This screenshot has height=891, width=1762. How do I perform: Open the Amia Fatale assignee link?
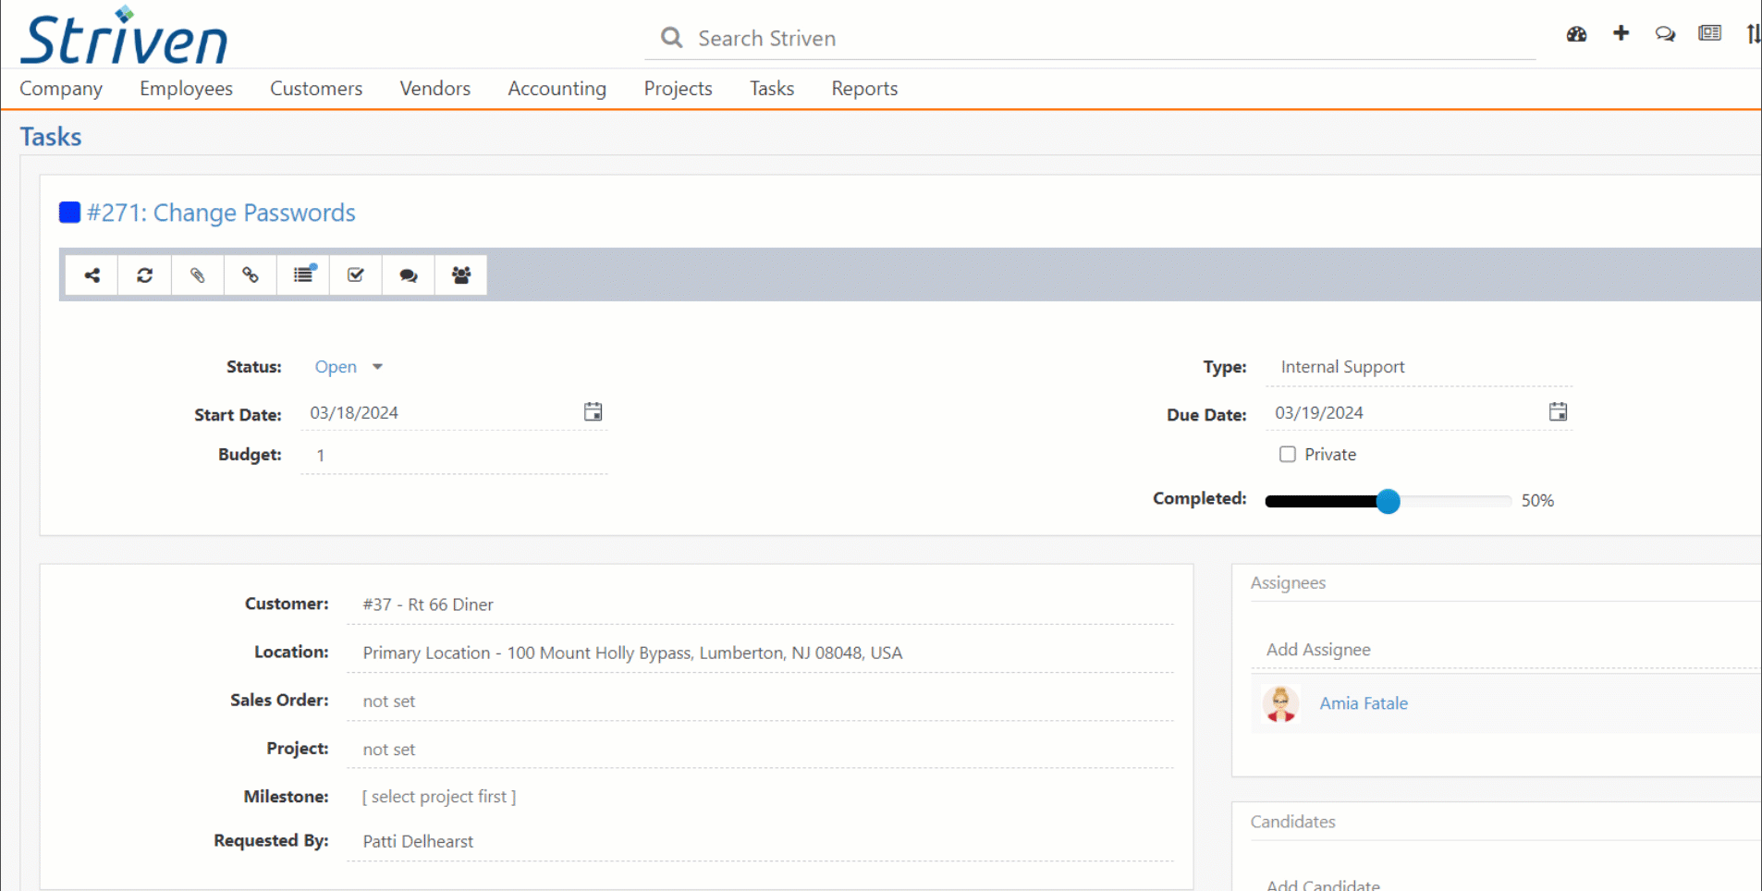pos(1364,703)
